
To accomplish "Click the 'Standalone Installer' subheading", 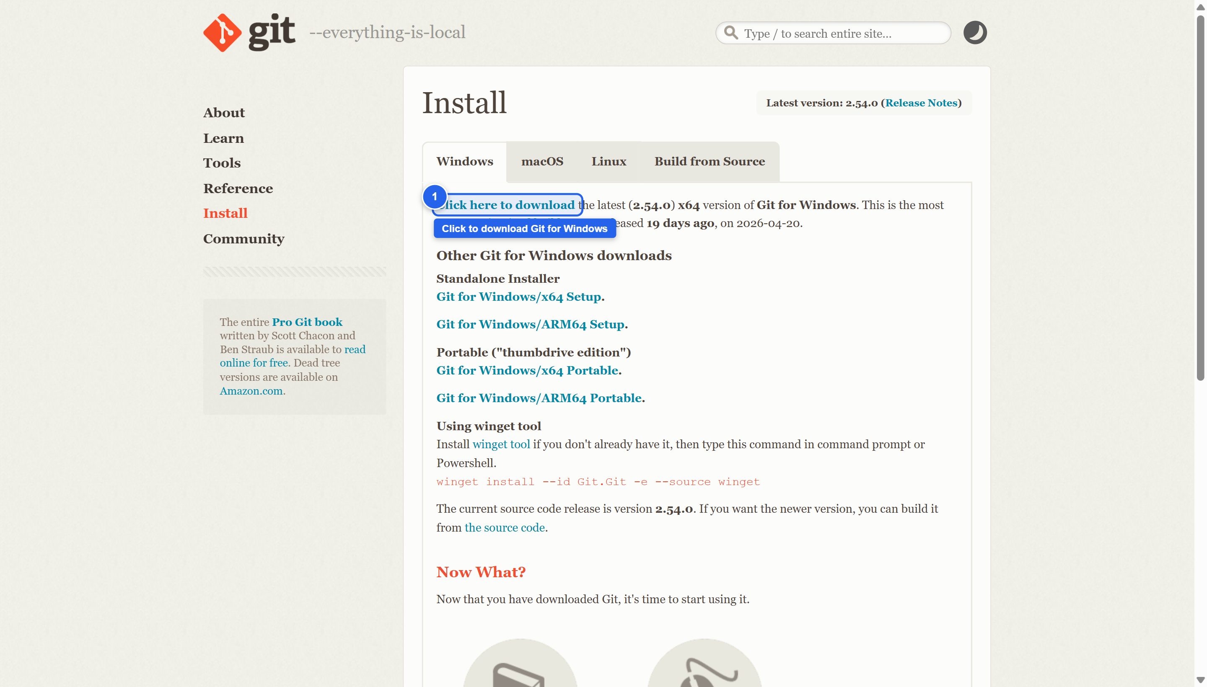I will tap(497, 279).
